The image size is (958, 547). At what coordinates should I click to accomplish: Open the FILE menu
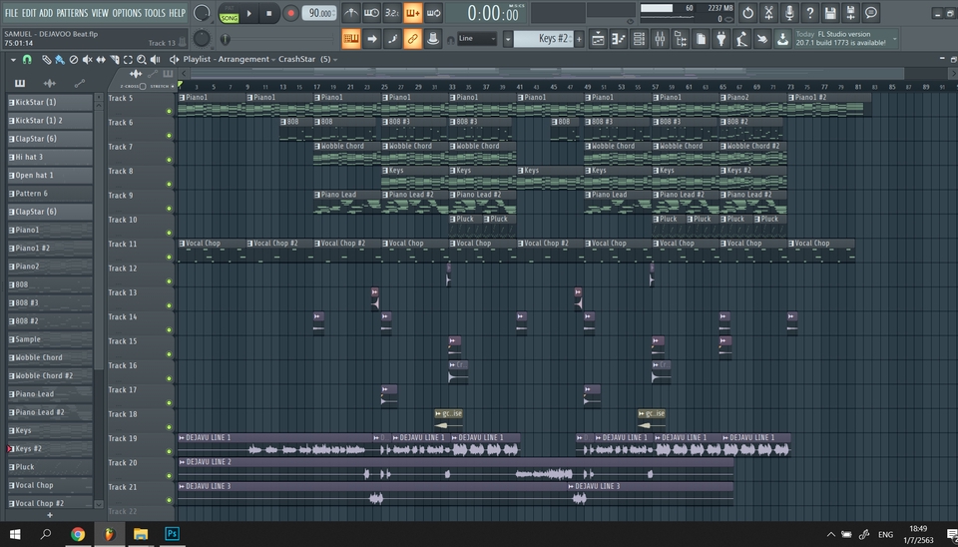click(11, 13)
